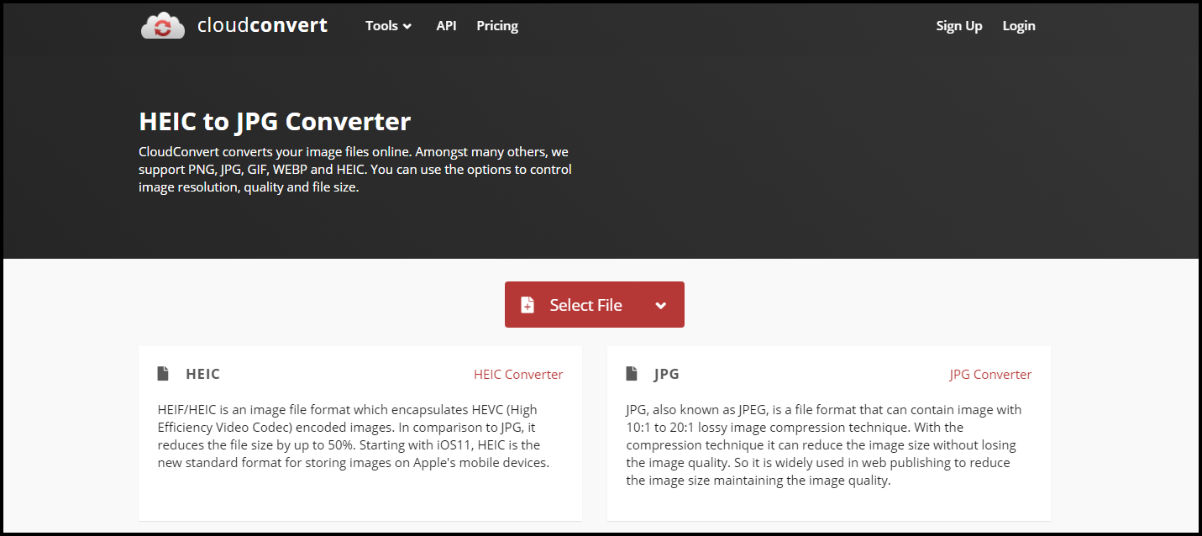Click the CloudConvert cloud logo icon
Screen dimensions: 1202x536
[163, 26]
